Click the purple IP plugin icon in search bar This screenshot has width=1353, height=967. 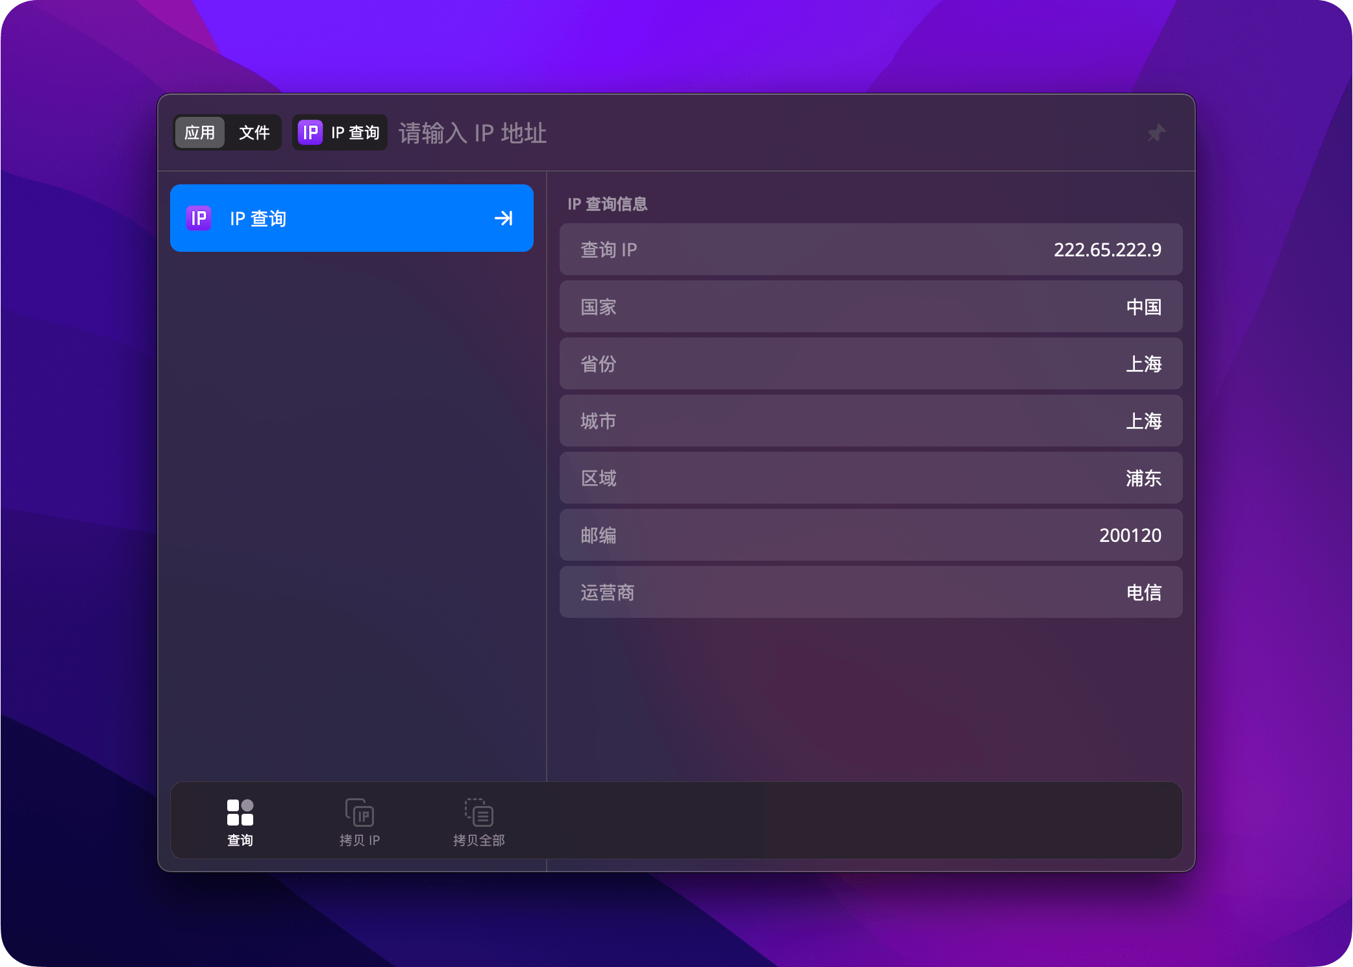point(311,132)
